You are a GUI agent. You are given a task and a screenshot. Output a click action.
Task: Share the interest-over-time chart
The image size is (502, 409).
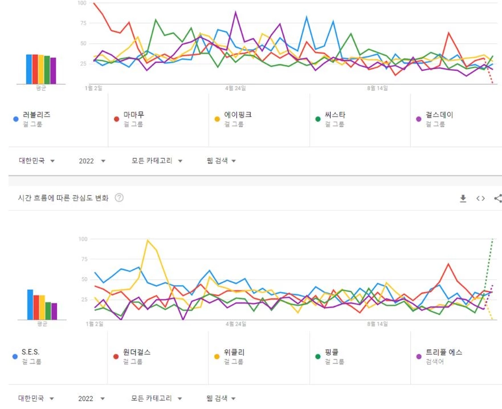pos(498,199)
